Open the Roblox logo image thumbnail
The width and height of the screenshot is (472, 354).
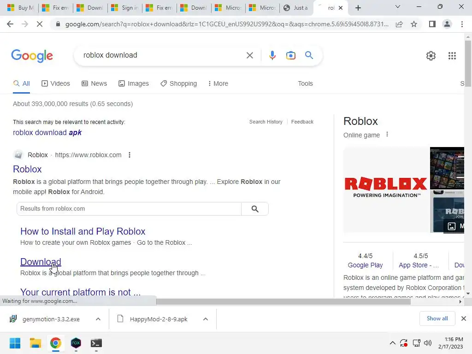[x=386, y=190]
